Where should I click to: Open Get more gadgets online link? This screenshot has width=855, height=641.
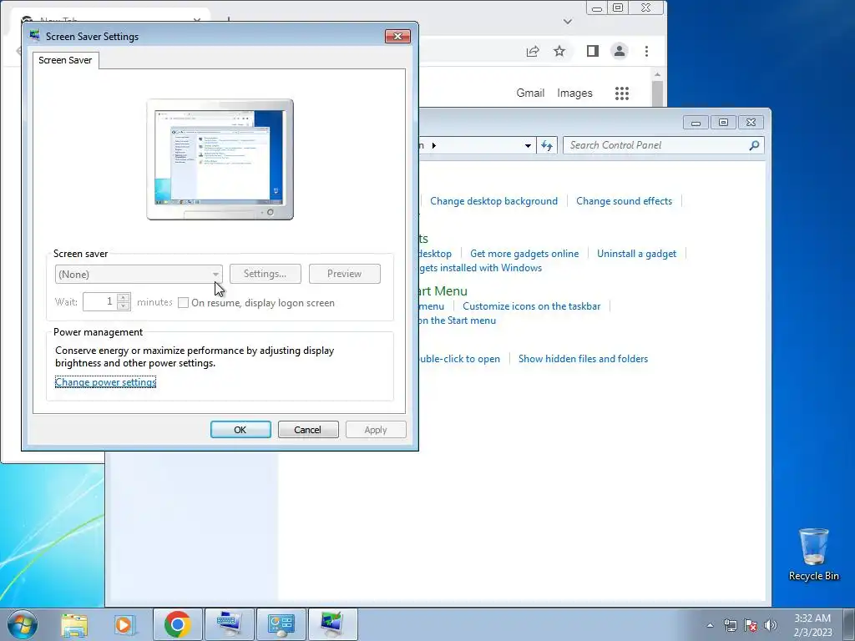click(x=524, y=254)
